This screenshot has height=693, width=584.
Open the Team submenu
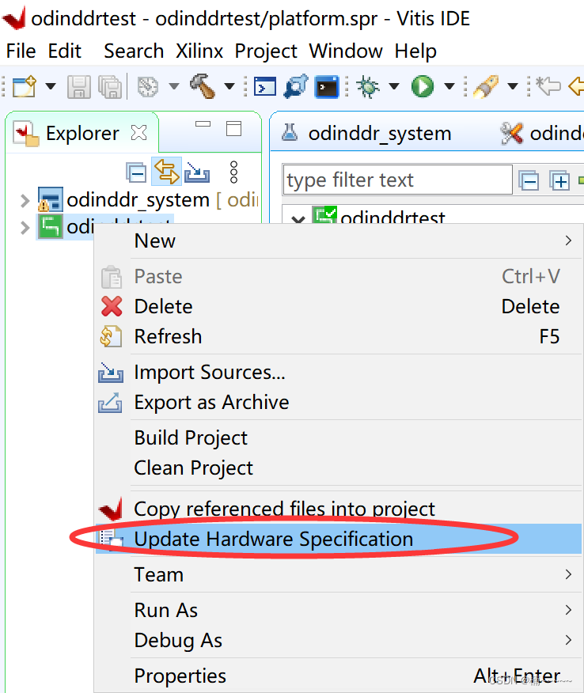coord(338,574)
